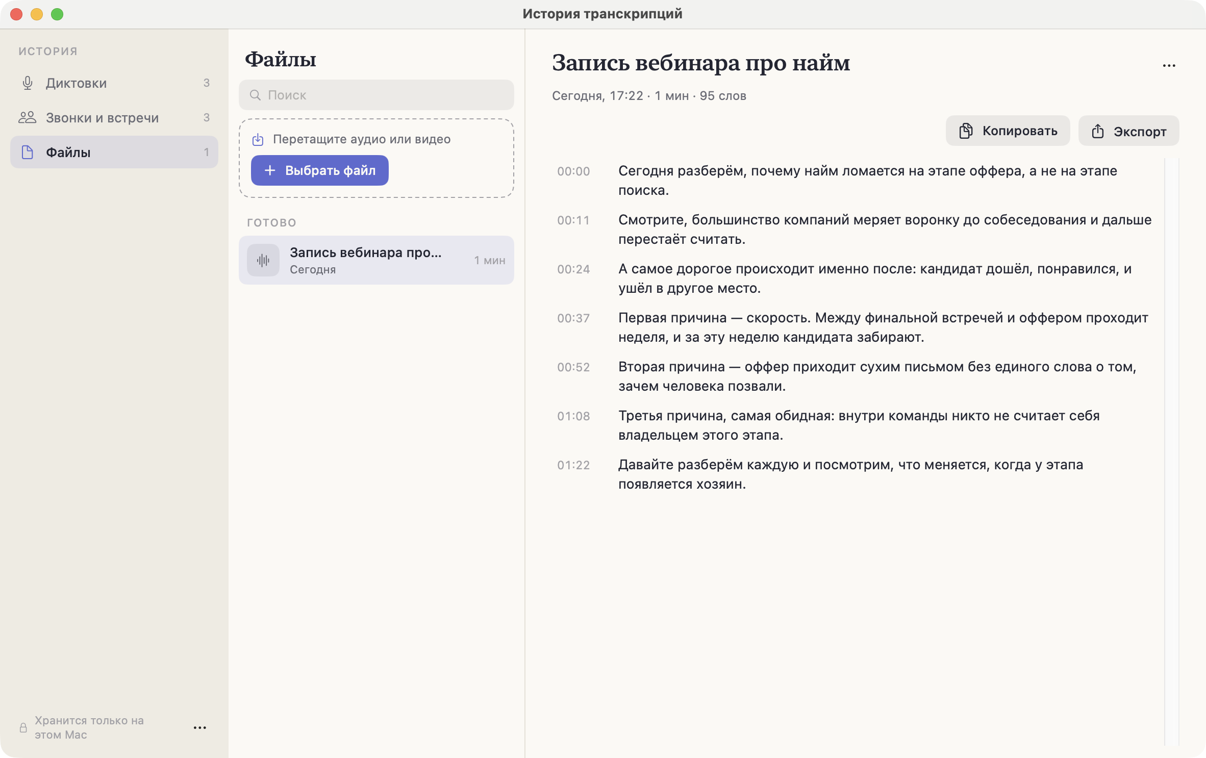
Task: Click the Выбрать файл button
Action: coord(320,170)
